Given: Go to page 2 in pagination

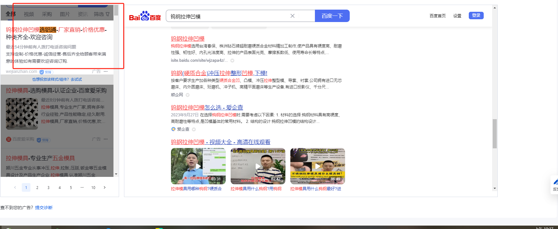Looking at the screenshot, I should click(x=37, y=187).
